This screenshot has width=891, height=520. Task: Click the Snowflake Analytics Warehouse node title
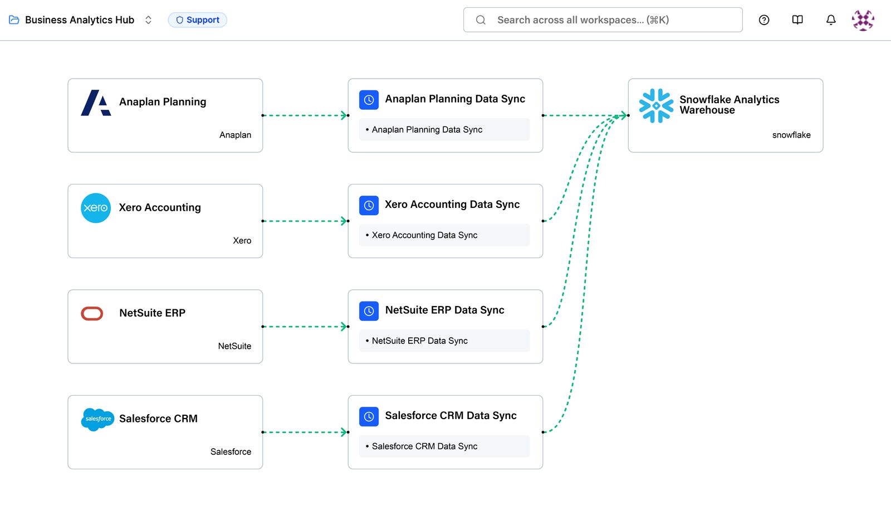(x=729, y=104)
